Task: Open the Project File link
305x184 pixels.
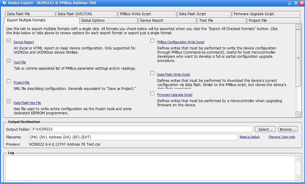Action: click(x=21, y=82)
